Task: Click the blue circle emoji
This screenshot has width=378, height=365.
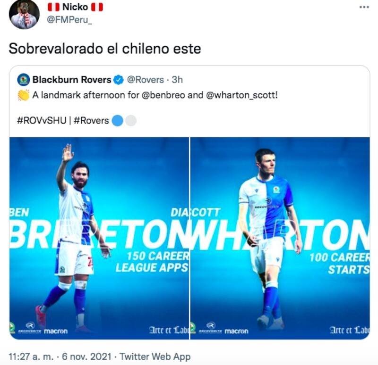Action: [117, 121]
